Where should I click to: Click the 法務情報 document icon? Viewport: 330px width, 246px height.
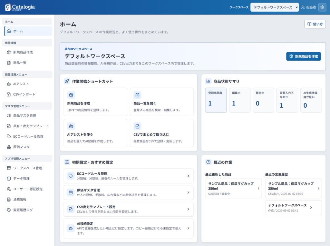(9, 199)
